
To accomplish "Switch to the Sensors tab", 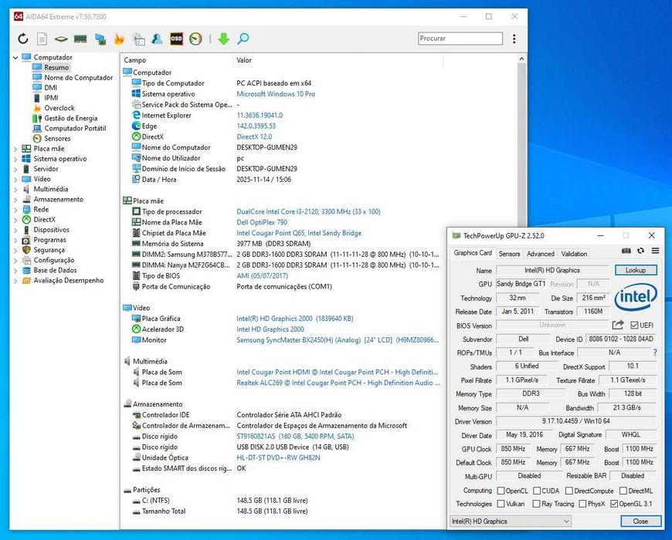I will tap(509, 254).
